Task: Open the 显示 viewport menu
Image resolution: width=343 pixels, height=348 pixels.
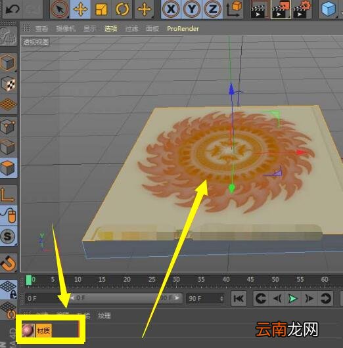Action: pos(90,29)
